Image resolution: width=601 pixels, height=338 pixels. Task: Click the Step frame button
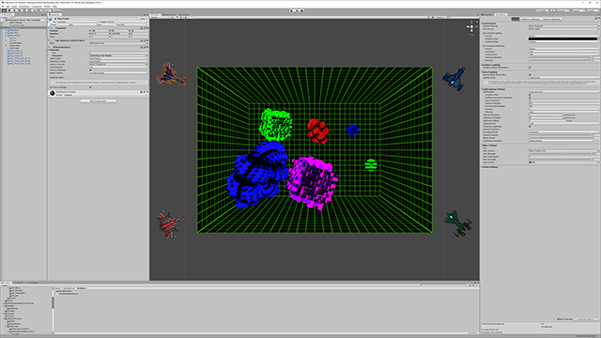click(x=301, y=10)
